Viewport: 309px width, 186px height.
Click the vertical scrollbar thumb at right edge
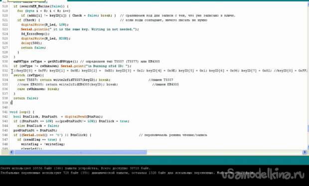point(308,128)
